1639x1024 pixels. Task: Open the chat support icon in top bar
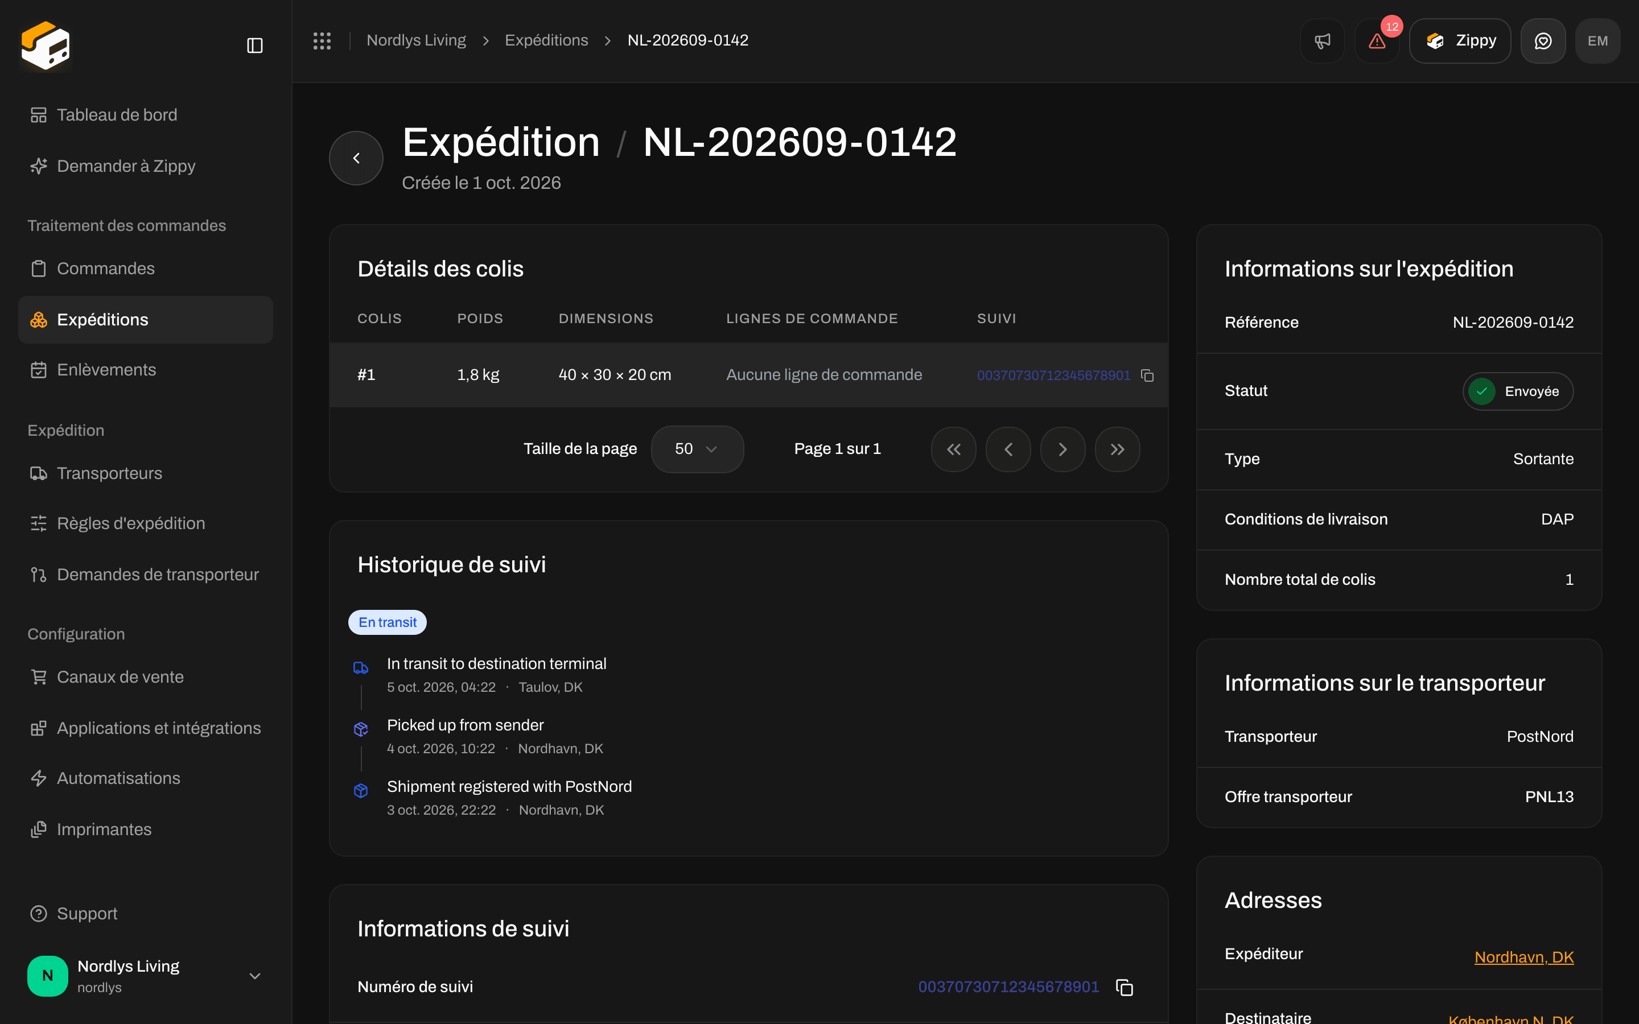(1543, 40)
